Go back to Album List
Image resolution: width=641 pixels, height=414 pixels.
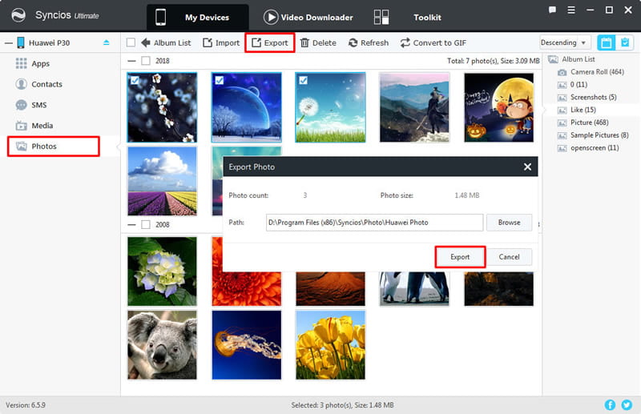(166, 42)
